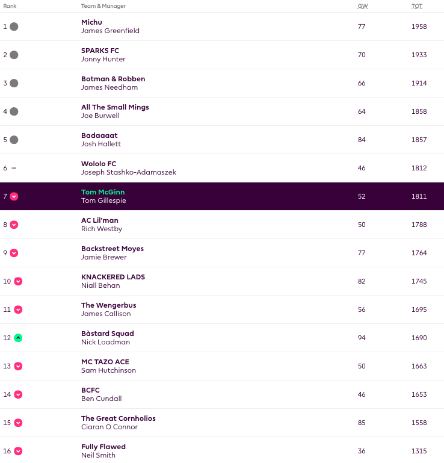
Task: Open the MC TAZO ACE team
Action: (105, 362)
